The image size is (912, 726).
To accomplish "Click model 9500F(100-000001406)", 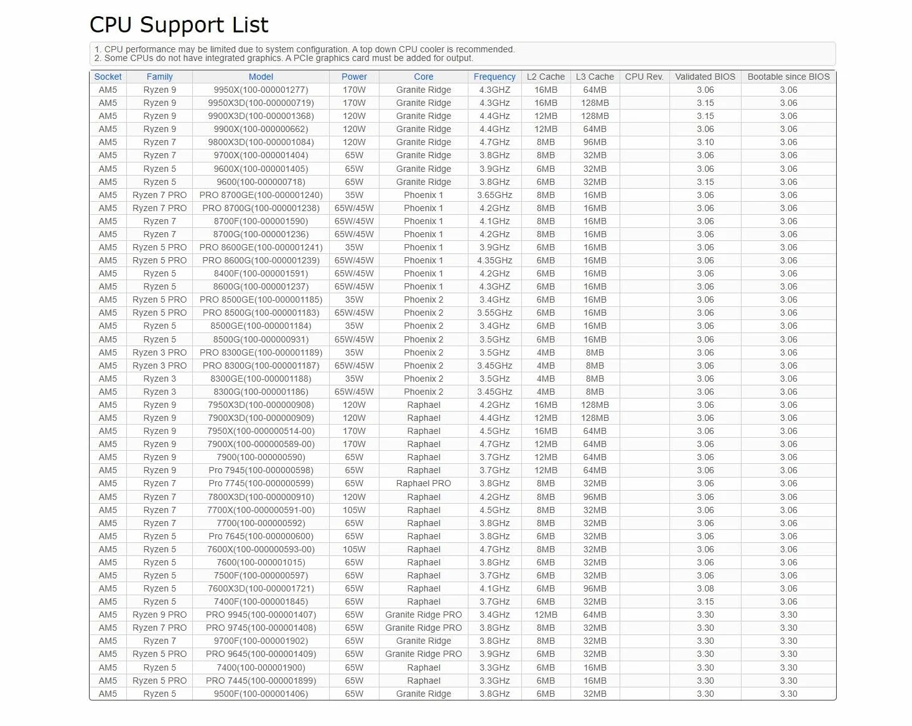I will coord(261,694).
